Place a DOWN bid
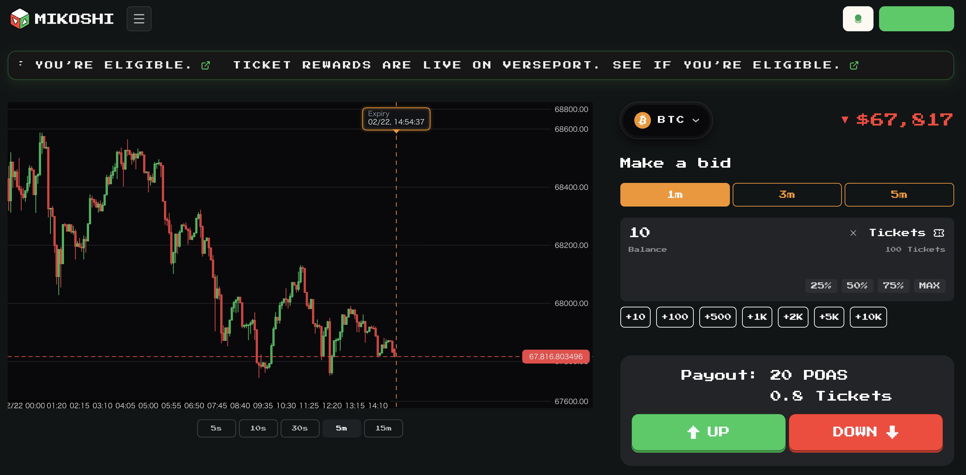 click(865, 432)
